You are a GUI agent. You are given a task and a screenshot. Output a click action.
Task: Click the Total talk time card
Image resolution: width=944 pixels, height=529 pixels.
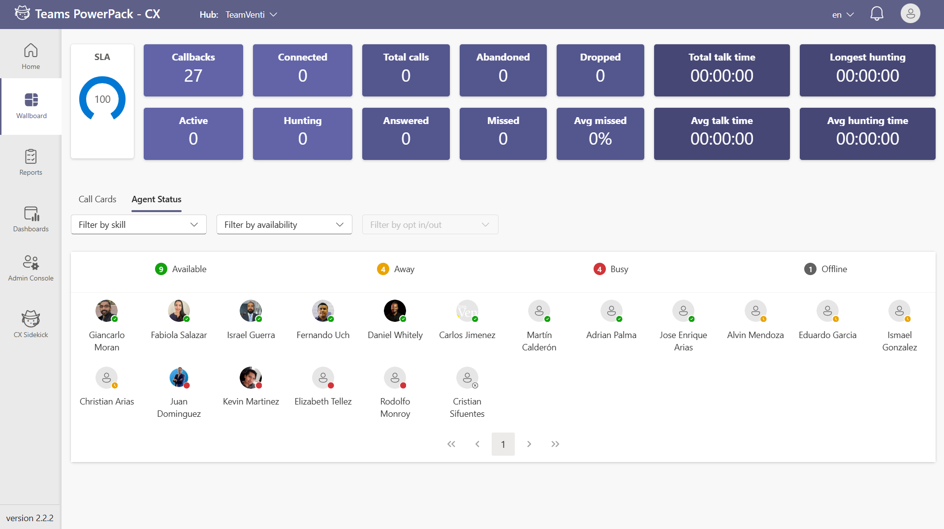(722, 70)
